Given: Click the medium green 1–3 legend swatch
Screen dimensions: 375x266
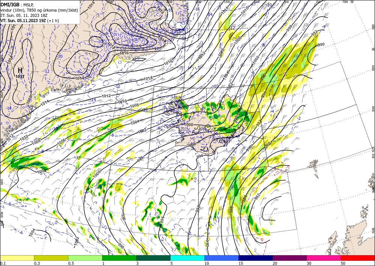Looking at the screenshot, I should click(119, 258).
